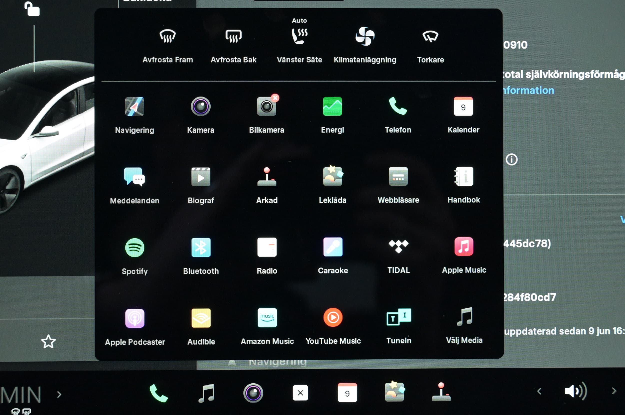Toggle Avfrosta Fram front defrost
Screen dimensions: 625x415
click(x=167, y=36)
